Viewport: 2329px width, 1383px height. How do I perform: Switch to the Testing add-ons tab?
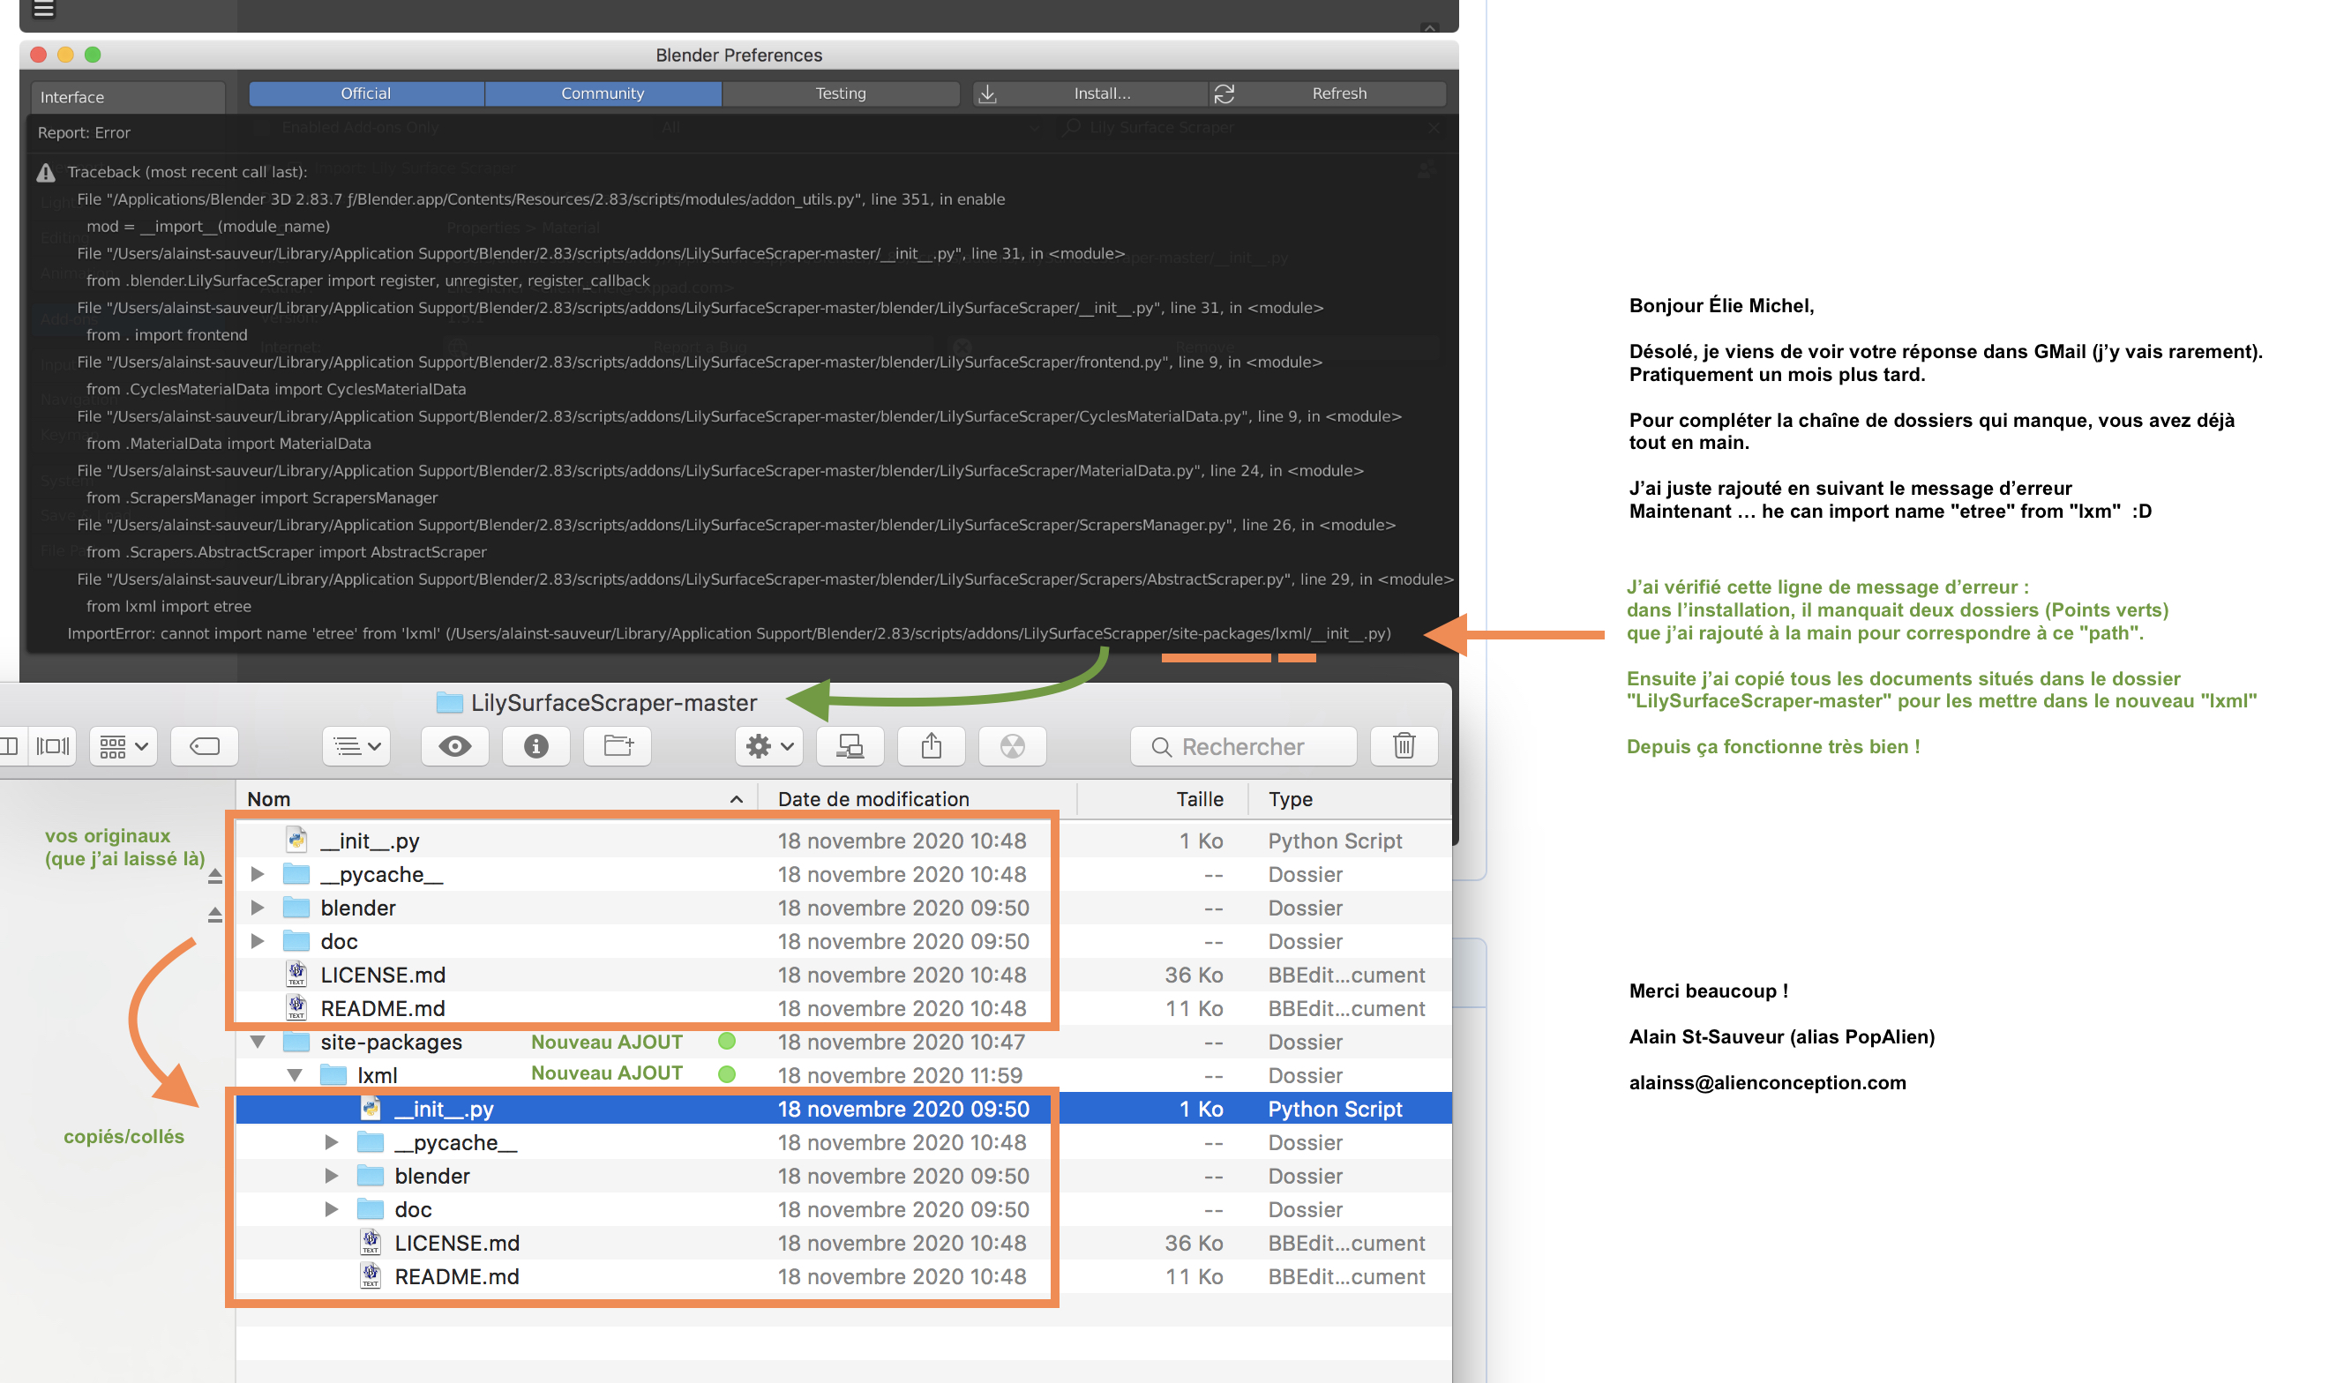pos(840,93)
